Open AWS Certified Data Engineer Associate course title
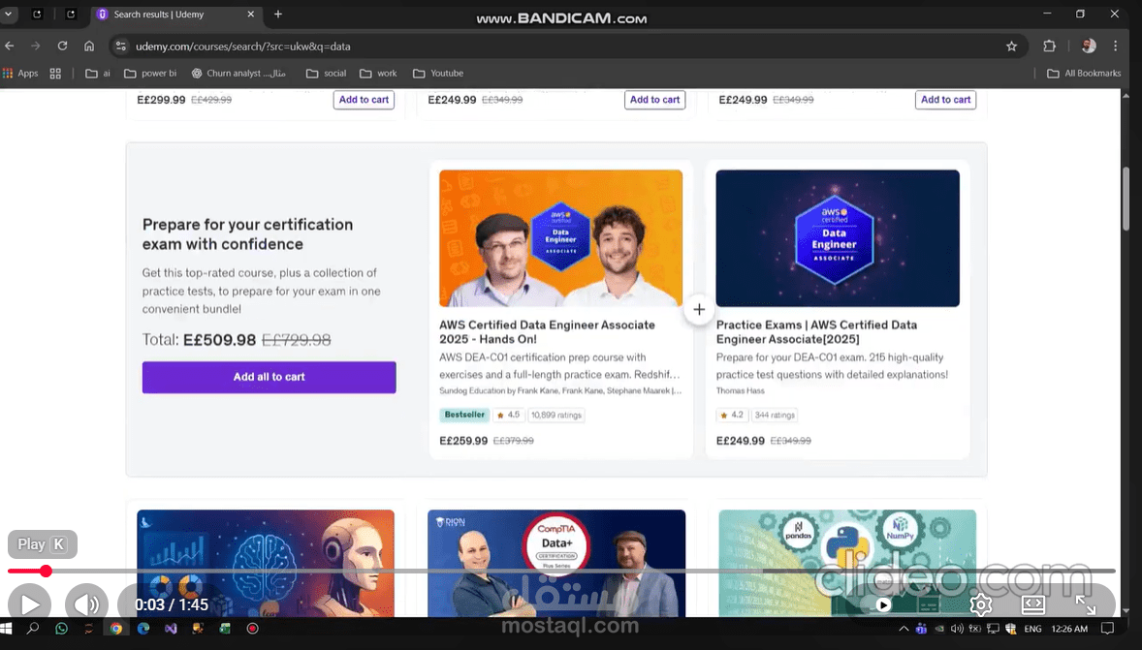Image resolution: width=1142 pixels, height=650 pixels. [x=547, y=332]
